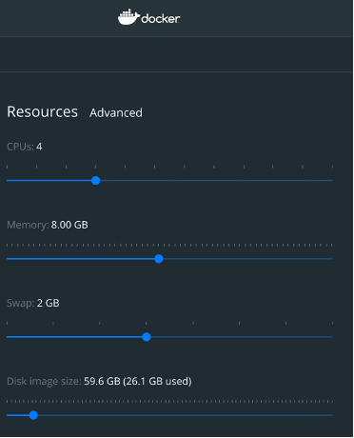Click the Docker whale logo

coord(128,17)
